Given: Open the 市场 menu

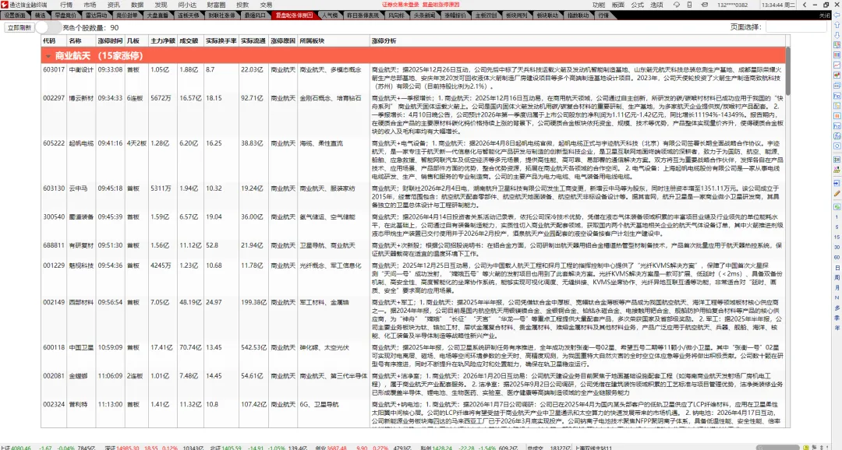Looking at the screenshot, I should 90,5.
